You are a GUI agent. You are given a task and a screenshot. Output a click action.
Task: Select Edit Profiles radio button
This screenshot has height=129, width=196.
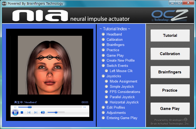103,107
